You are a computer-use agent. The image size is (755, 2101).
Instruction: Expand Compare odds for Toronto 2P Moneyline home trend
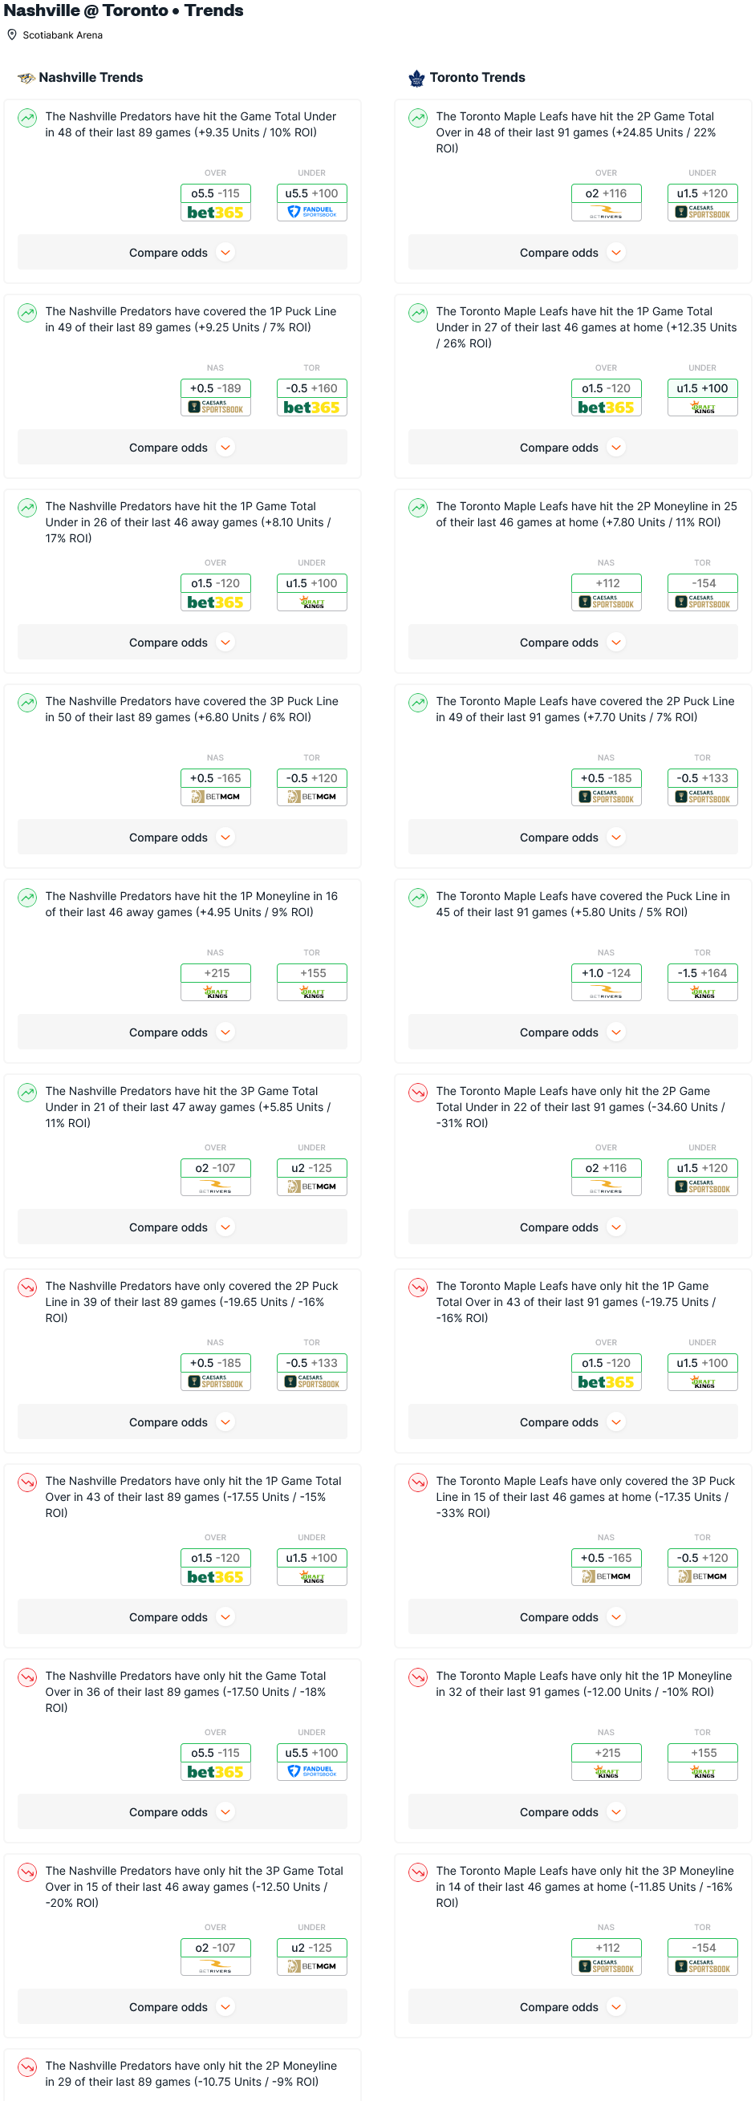coord(572,643)
